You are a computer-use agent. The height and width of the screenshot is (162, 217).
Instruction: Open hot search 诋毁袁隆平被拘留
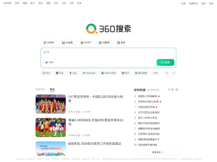[148, 145]
